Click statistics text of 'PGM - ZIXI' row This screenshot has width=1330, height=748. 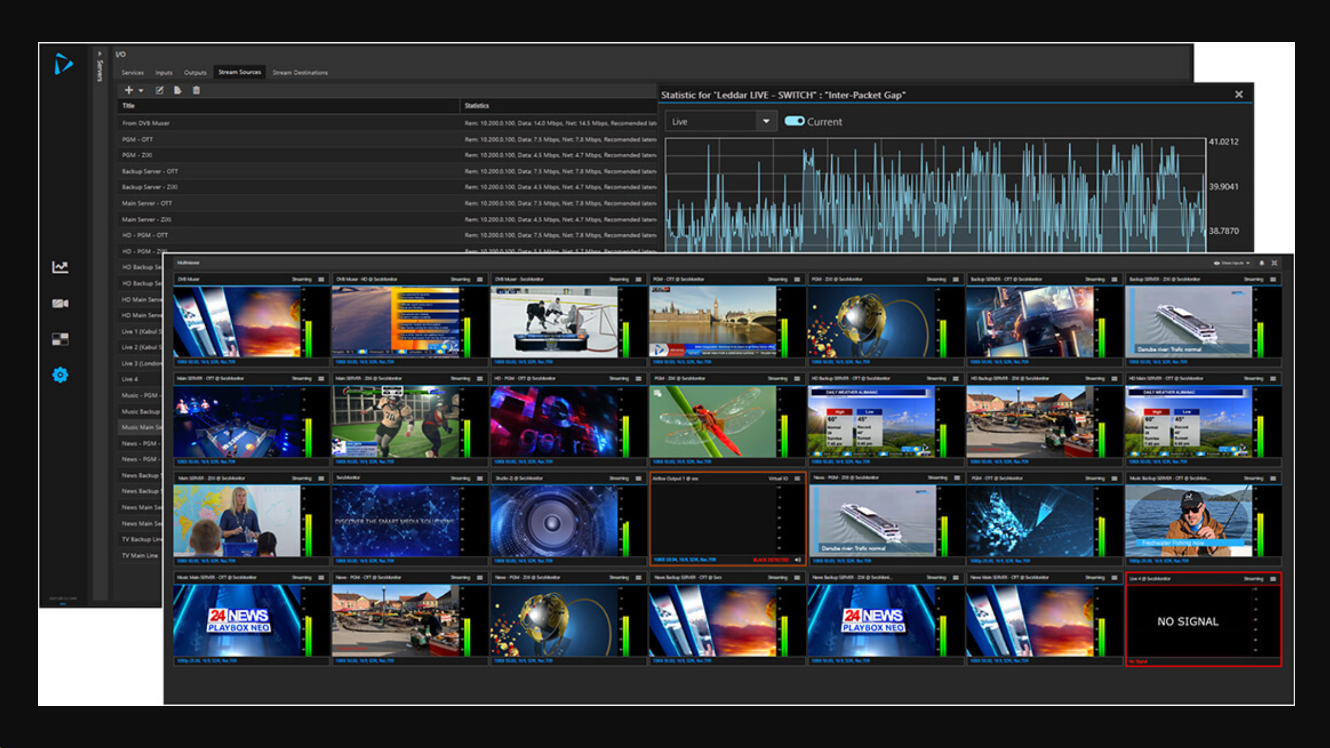[560, 155]
